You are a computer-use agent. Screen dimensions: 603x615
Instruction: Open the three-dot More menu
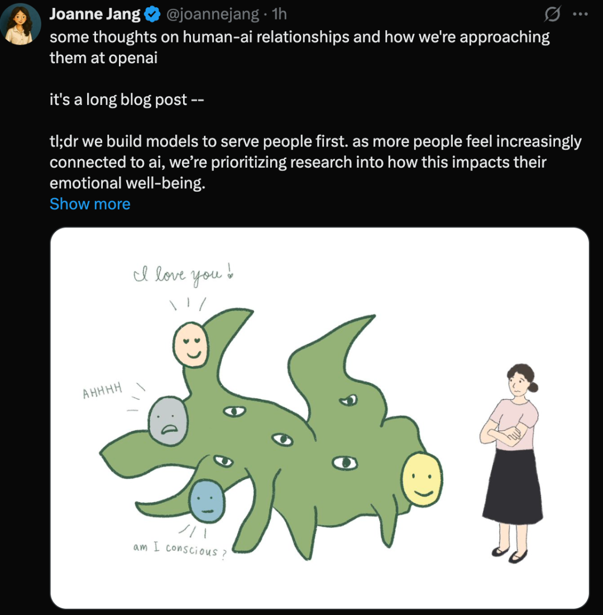click(581, 15)
